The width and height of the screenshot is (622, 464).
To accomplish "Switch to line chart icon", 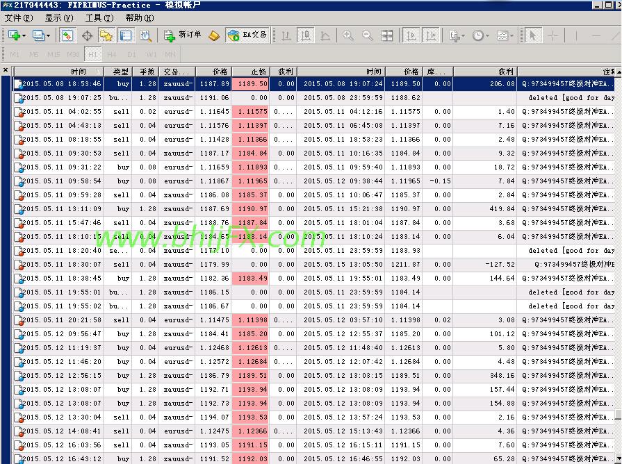I will (325, 35).
